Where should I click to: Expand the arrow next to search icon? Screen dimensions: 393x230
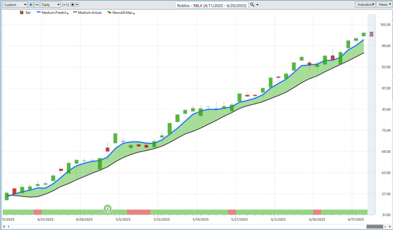point(257,5)
